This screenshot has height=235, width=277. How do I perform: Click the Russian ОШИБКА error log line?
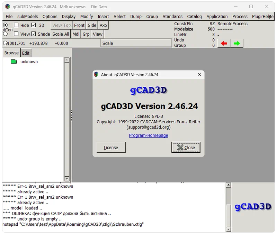point(57,213)
